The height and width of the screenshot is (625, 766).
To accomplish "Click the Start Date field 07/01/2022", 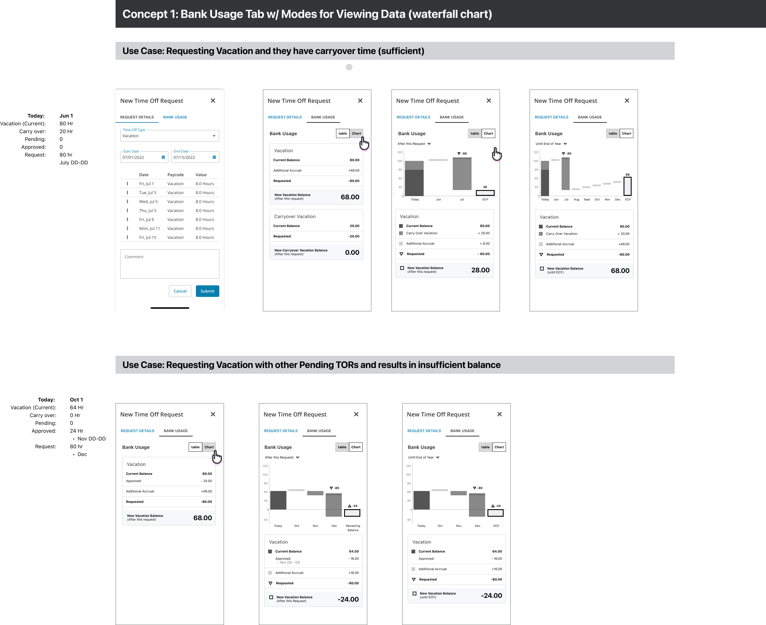I will [x=144, y=157].
